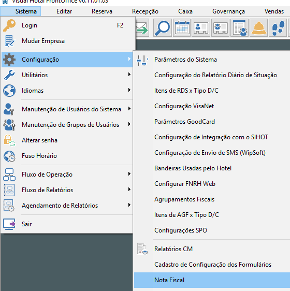Click the single guest card toolbar icon

[x=201, y=27]
